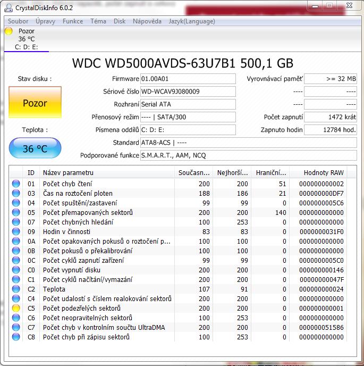Screen dimensions: 364x366
Task: Click the blue 36 °C temperature button
Action: pyautogui.click(x=35, y=148)
